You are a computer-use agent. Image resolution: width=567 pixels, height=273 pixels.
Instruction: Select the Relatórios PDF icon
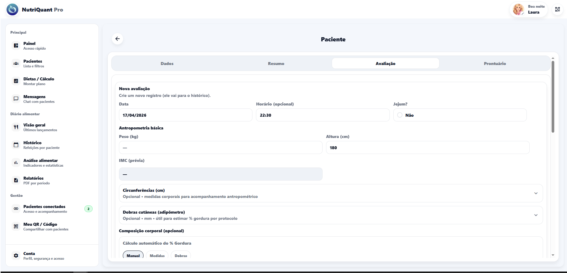click(16, 180)
